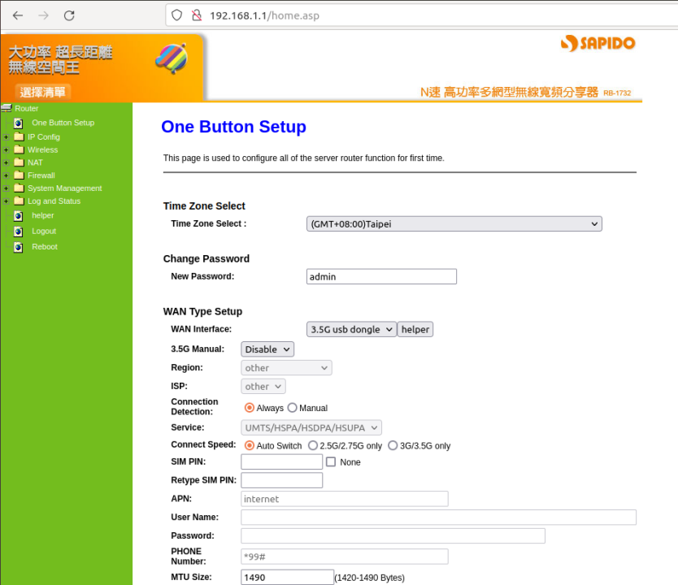
Task: Click the MTU Size field
Action: (287, 577)
